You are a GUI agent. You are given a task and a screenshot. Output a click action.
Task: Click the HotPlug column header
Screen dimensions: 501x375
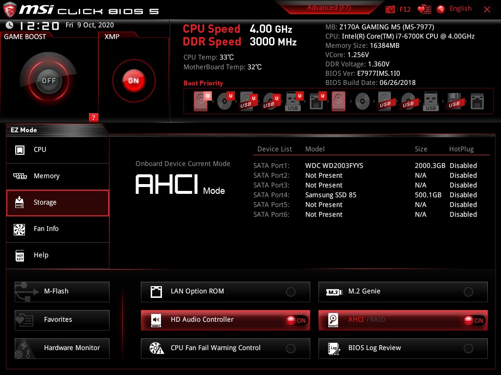coord(461,149)
